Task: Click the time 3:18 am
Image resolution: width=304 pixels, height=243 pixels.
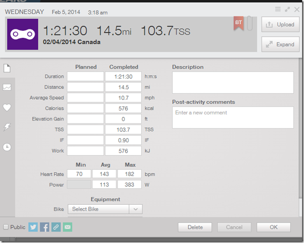Action: click(x=98, y=13)
